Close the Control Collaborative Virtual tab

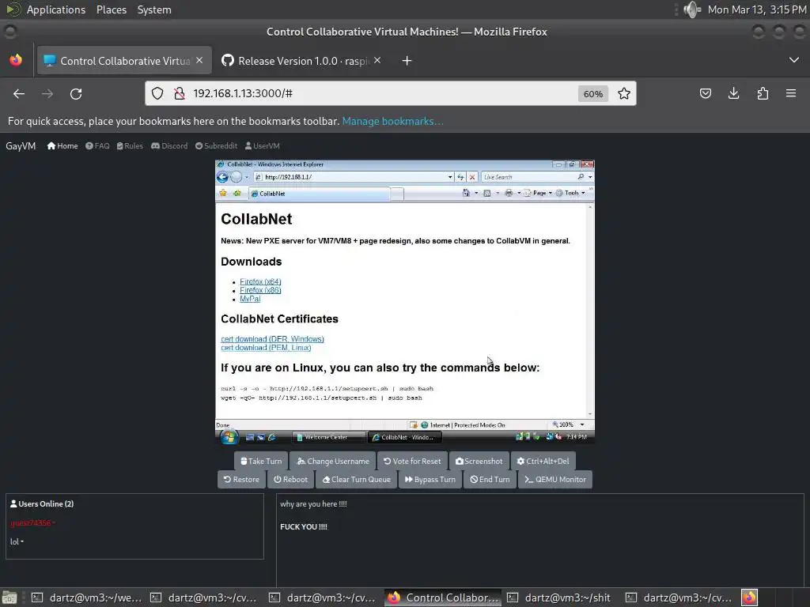(199, 60)
